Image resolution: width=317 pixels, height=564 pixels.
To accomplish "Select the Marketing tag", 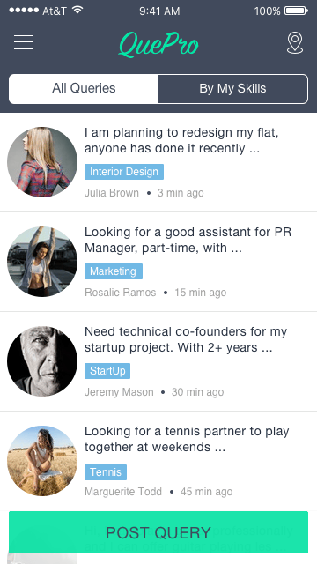I will click(x=114, y=271).
